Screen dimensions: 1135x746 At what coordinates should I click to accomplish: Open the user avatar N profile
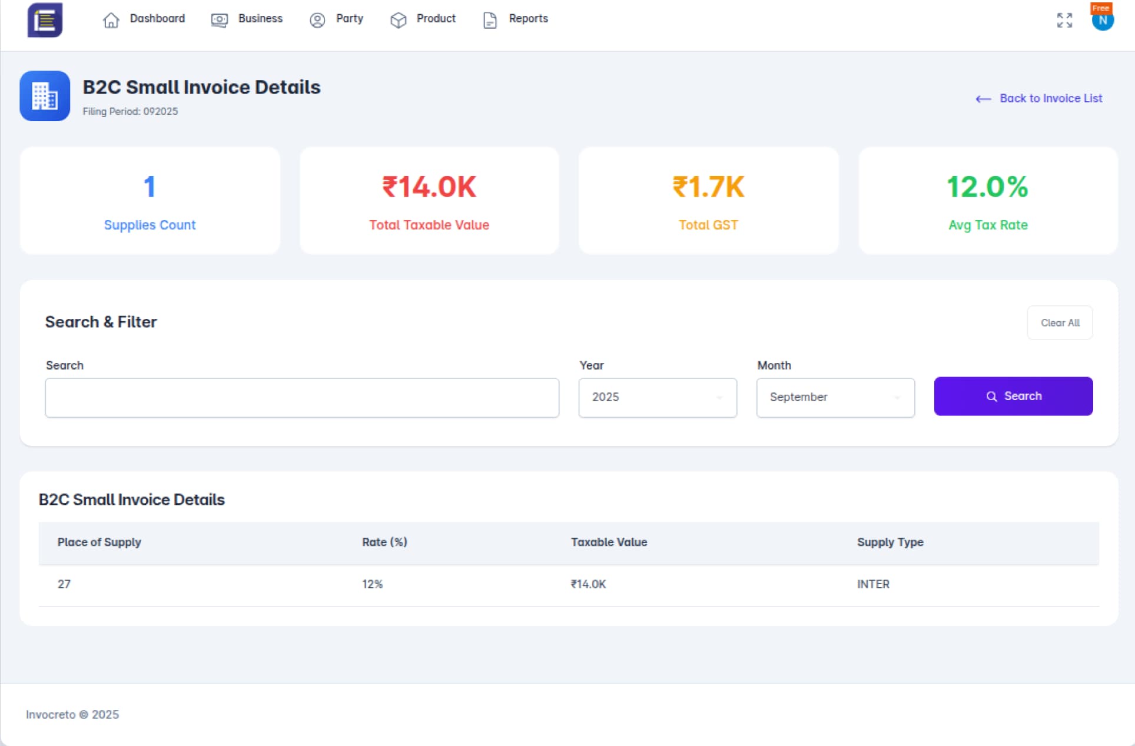click(x=1102, y=21)
